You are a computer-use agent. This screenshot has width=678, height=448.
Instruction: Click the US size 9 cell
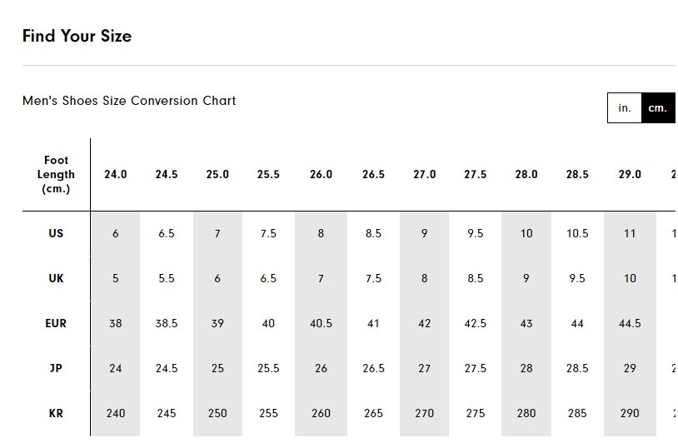(x=424, y=233)
